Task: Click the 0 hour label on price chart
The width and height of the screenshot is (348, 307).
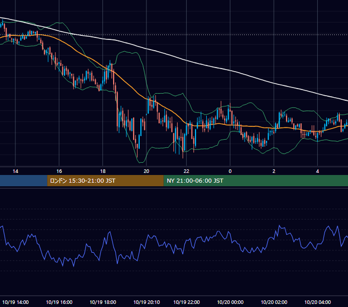Action: pyautogui.click(x=230, y=171)
